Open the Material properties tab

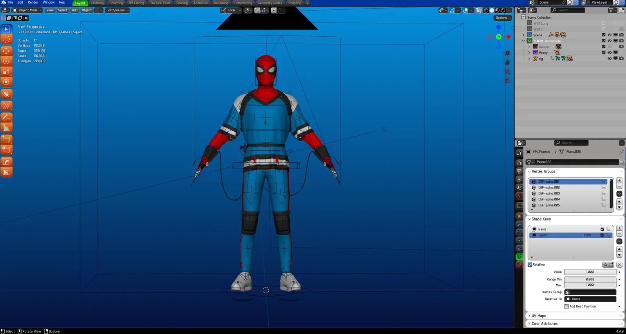(x=519, y=265)
